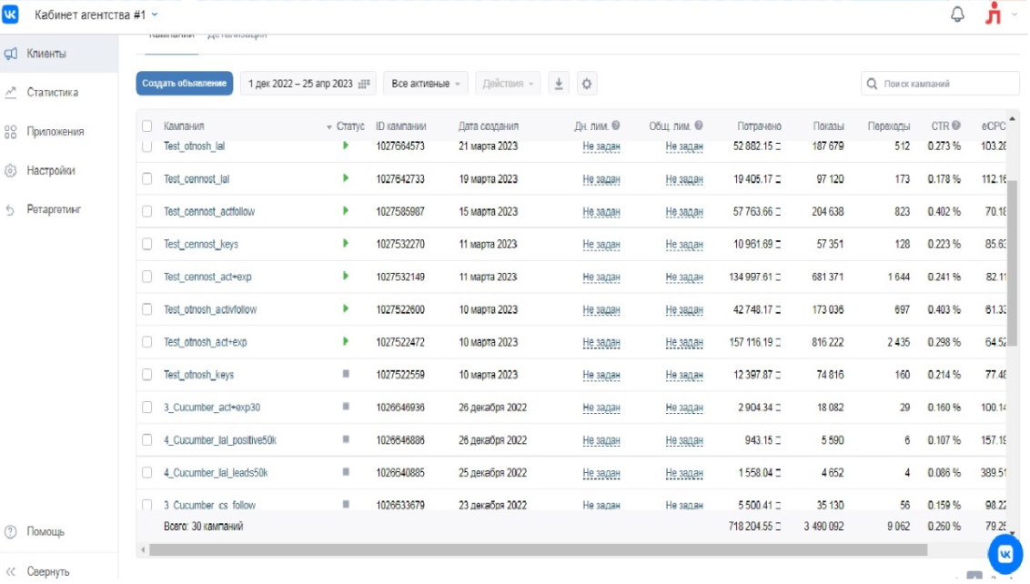Click the Приложения grid icon

(11, 132)
